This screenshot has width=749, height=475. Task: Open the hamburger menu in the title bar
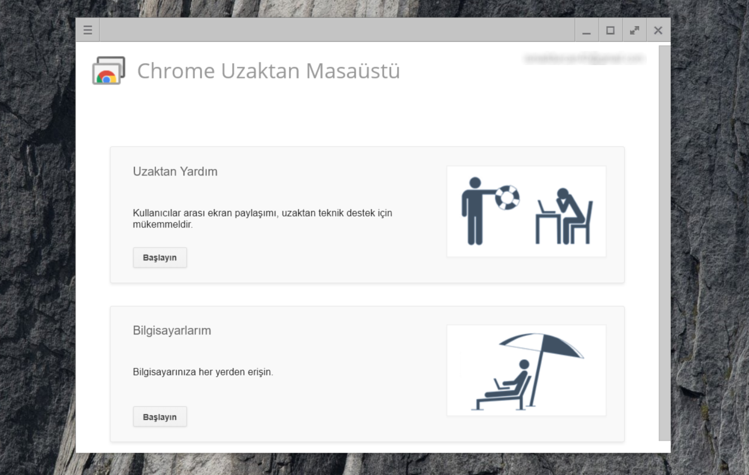[x=88, y=30]
